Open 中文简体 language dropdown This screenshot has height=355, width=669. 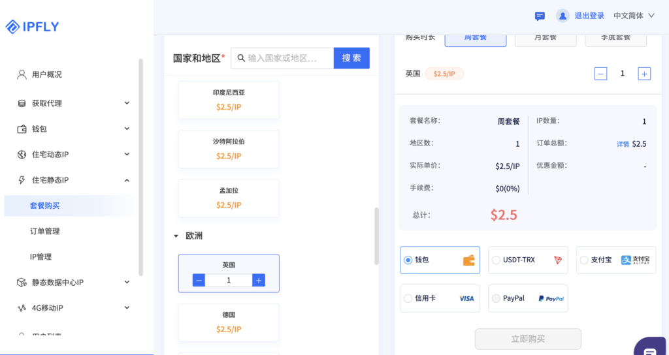pyautogui.click(x=634, y=16)
